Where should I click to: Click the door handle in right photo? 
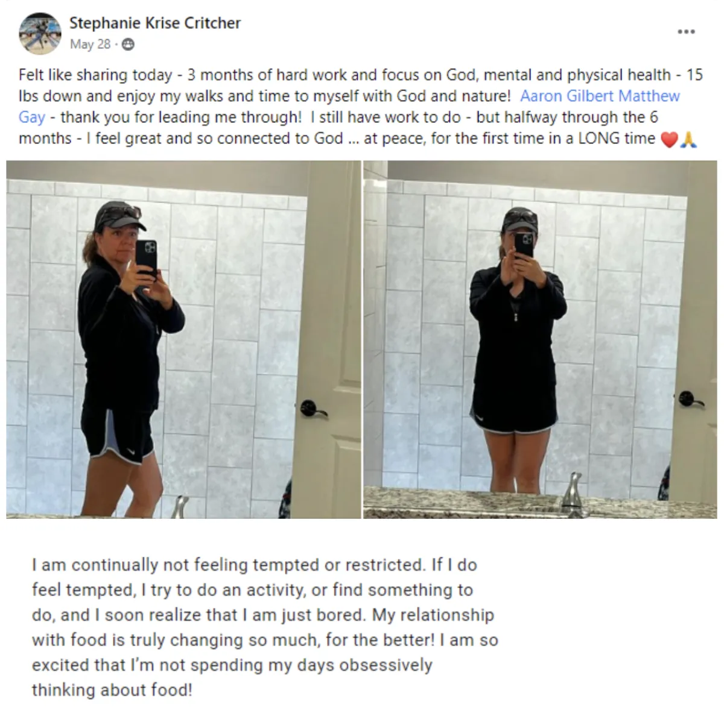689,400
